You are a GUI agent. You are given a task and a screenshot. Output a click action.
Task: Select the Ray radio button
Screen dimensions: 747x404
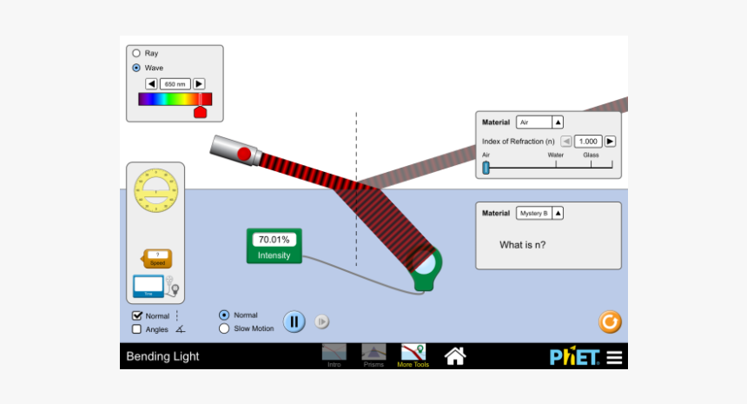click(x=136, y=53)
